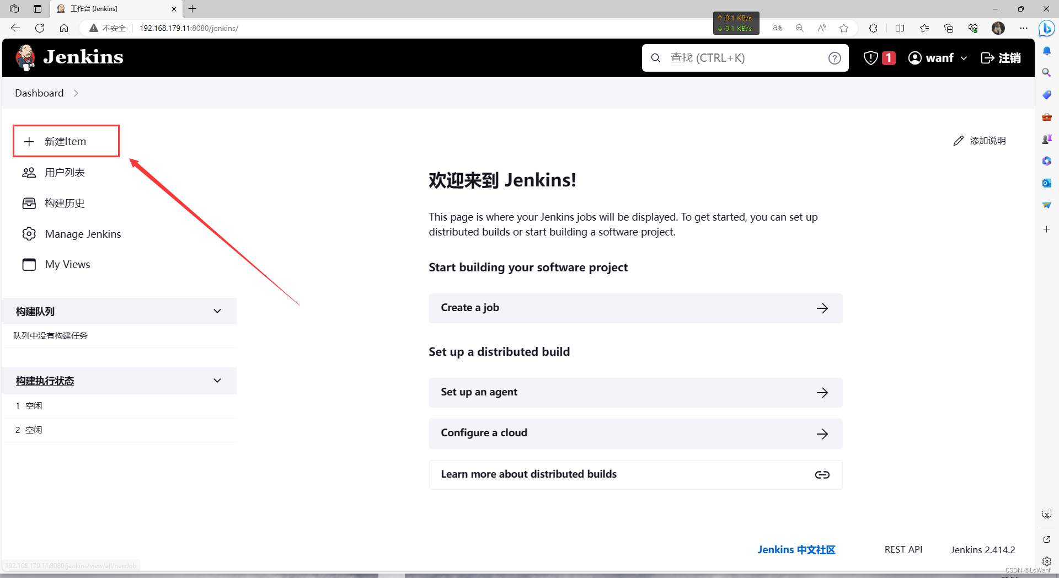This screenshot has width=1059, height=578.
Task: Click the plus icon beside 新建Item
Action: [29, 142]
